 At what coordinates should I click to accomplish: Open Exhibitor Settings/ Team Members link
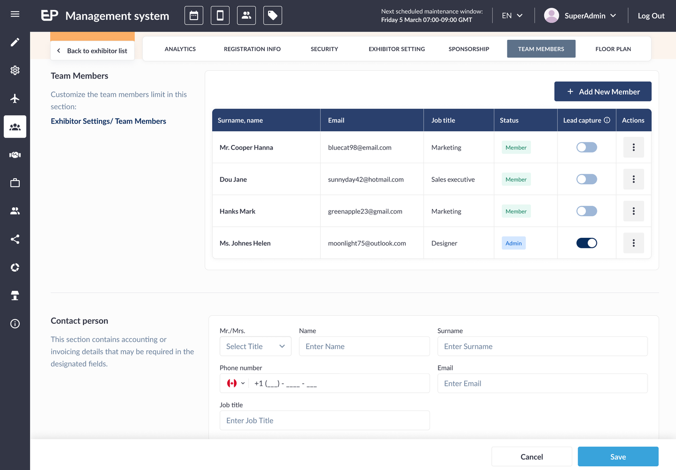[x=108, y=121]
